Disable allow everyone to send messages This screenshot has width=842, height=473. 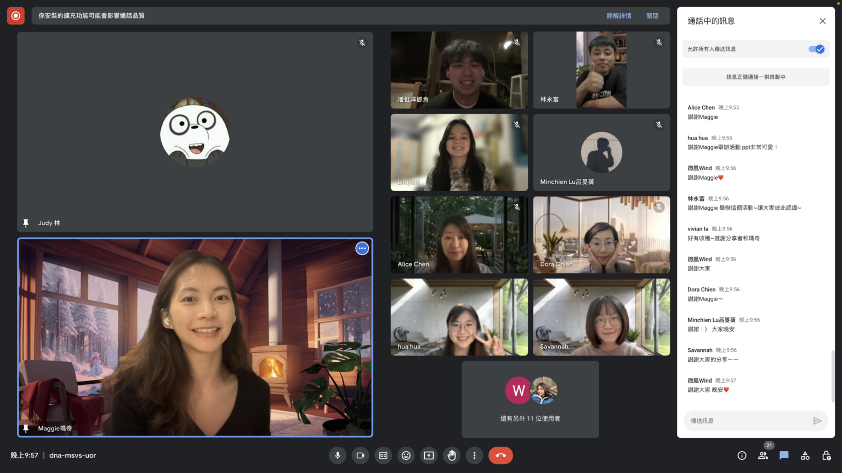click(x=816, y=49)
